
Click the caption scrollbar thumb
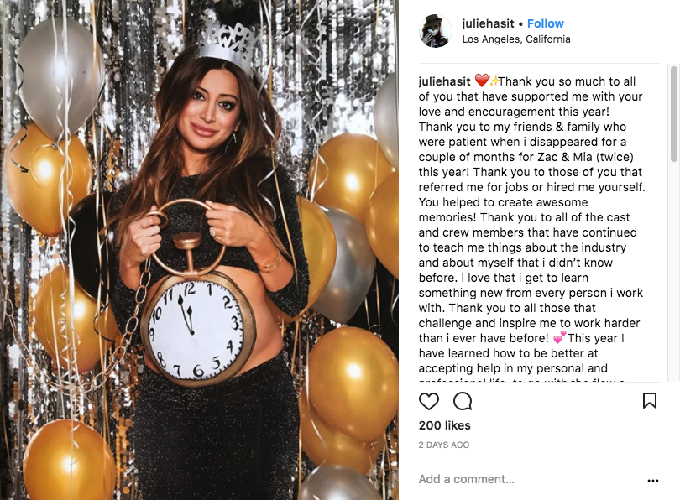tap(674, 114)
